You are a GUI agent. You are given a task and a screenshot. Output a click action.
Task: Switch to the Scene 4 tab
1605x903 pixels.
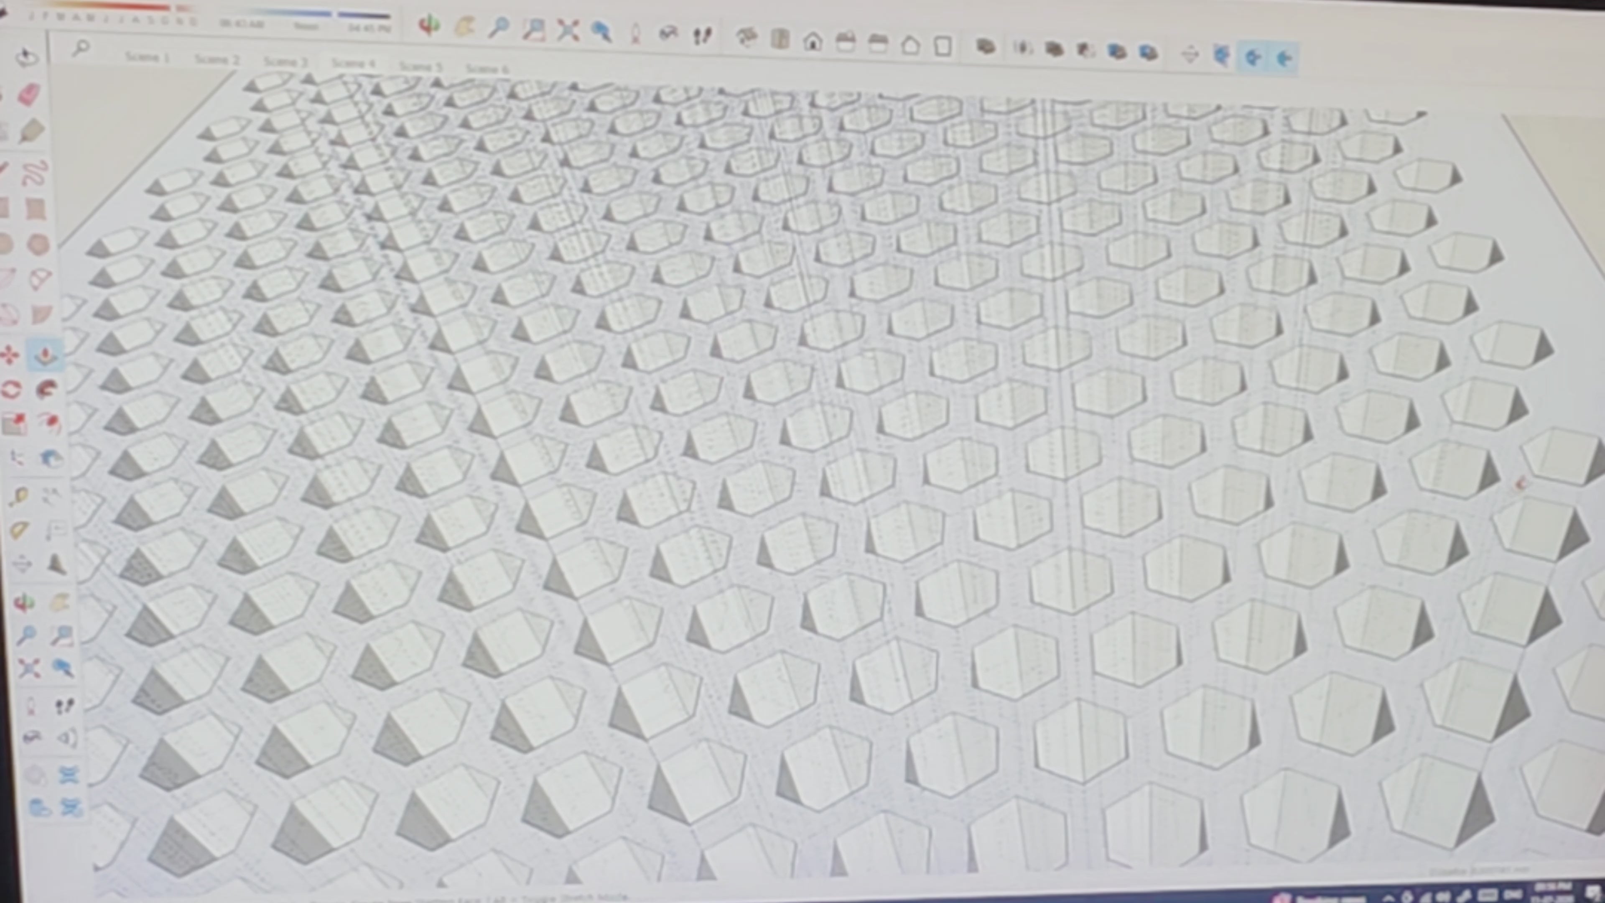click(353, 63)
